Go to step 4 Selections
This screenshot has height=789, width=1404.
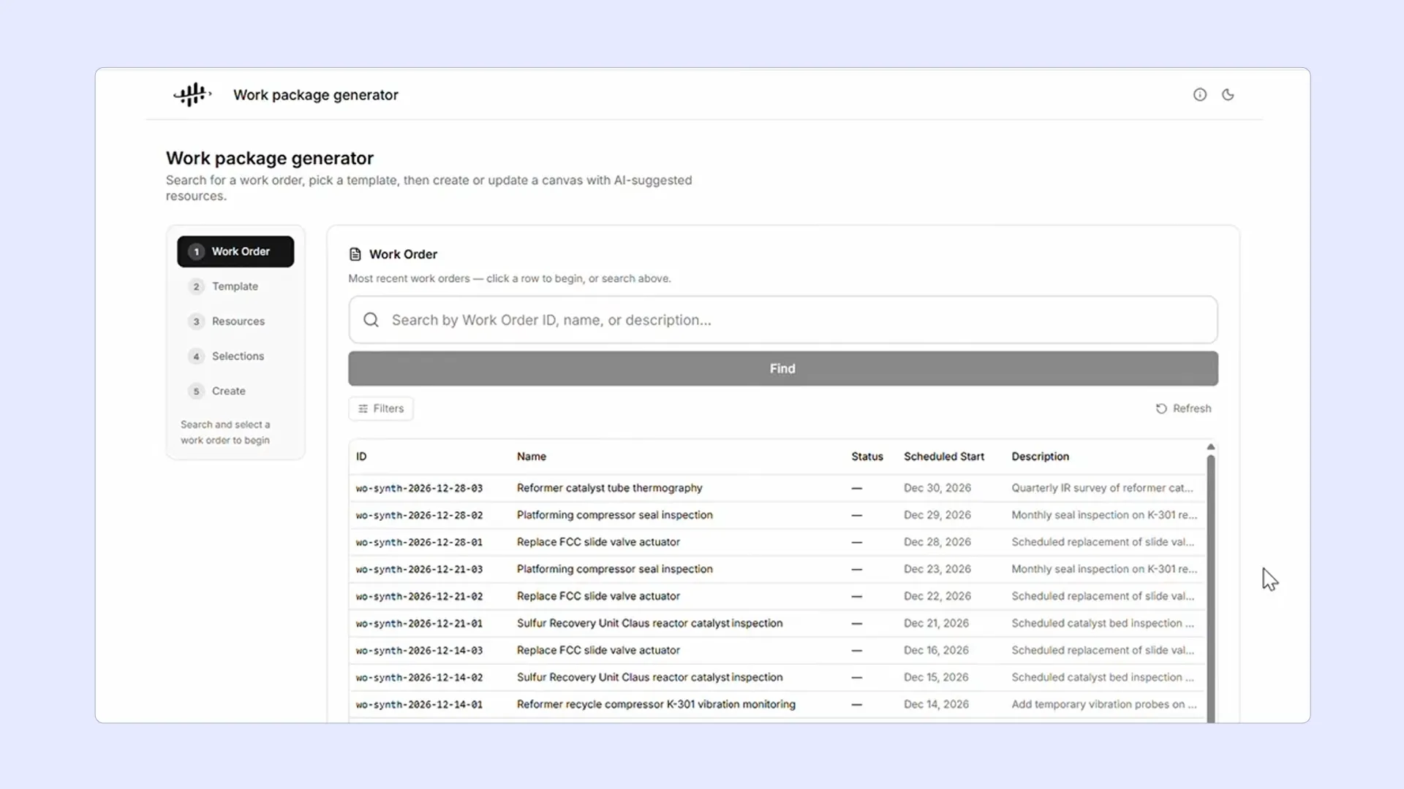coord(235,357)
